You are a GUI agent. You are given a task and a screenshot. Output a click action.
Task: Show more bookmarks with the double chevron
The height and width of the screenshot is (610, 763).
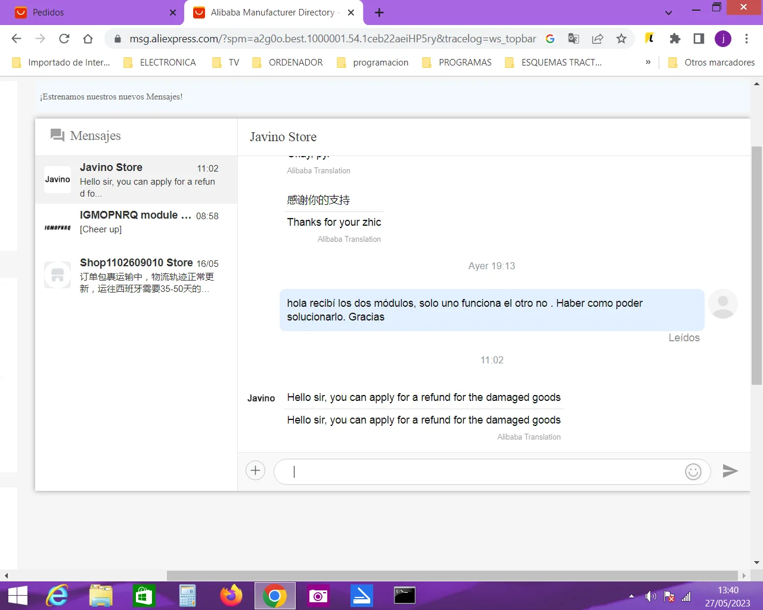click(648, 62)
